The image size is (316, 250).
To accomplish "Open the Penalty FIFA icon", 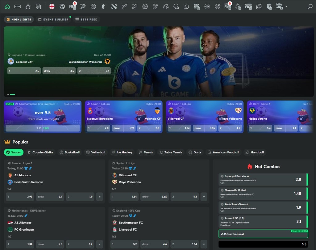I will (248, 6).
